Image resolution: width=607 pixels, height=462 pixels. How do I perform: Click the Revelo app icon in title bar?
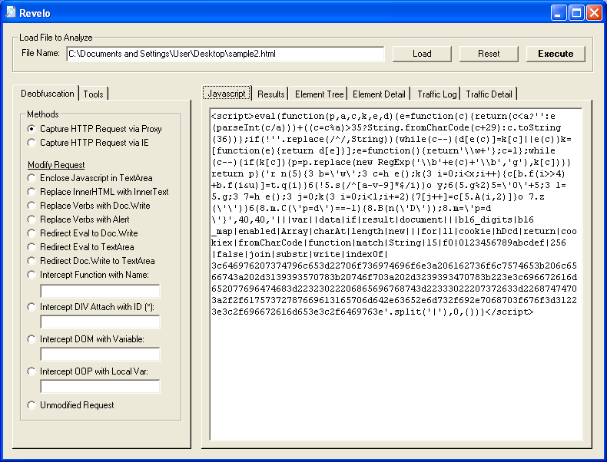12,12
